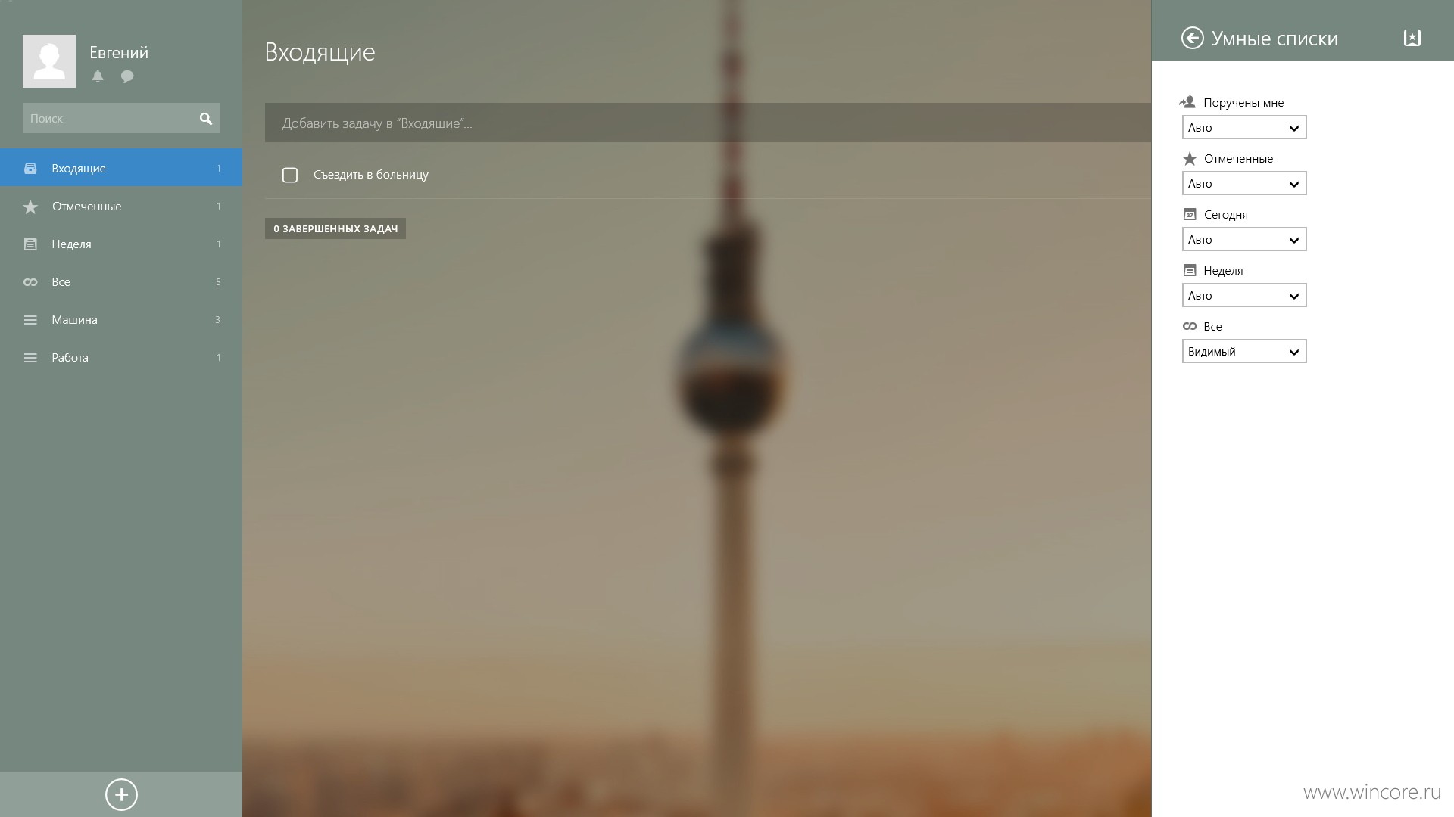Viewport: 1454px width, 817px height.
Task: Select Все list in sidebar
Action: pos(121,281)
